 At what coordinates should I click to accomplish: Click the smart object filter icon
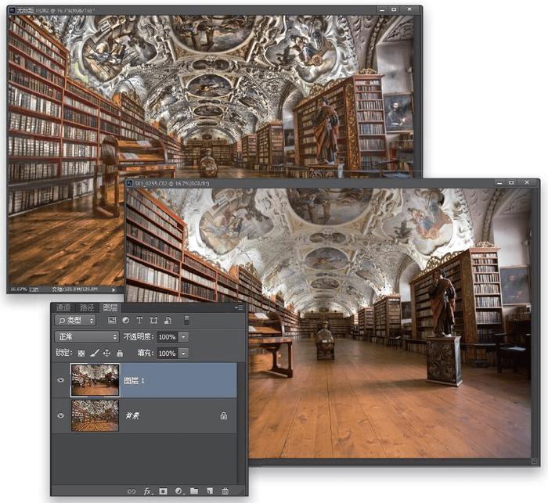point(168,320)
